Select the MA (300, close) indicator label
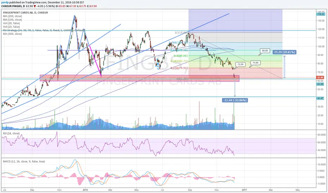328x193 pixels. pyautogui.click(x=12, y=34)
